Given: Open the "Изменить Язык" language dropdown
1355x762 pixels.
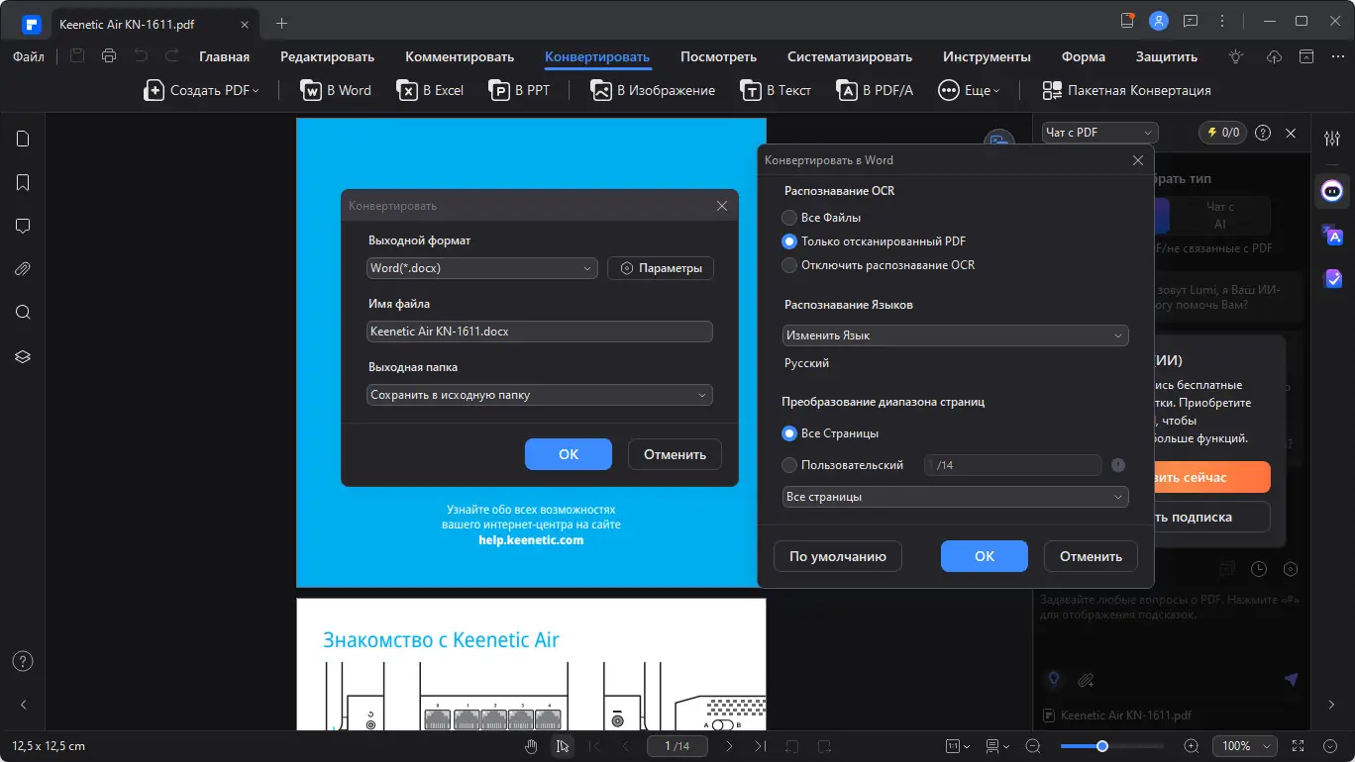Looking at the screenshot, I should coord(955,335).
